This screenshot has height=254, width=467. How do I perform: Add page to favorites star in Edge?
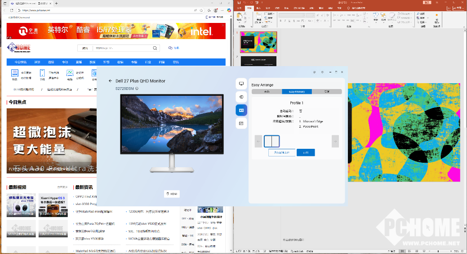(x=201, y=10)
